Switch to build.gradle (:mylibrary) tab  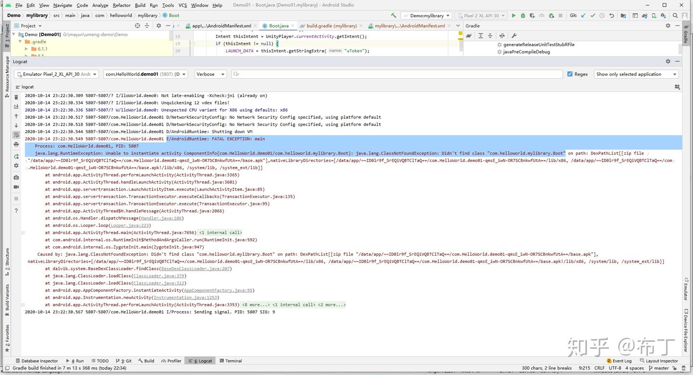(x=328, y=26)
